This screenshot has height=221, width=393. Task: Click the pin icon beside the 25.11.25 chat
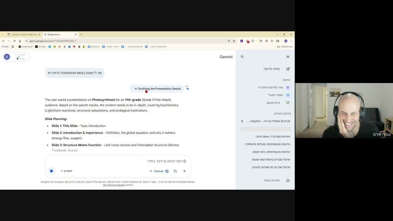242,121
